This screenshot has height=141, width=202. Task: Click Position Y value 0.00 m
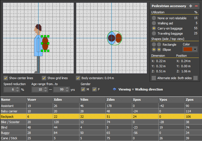pyautogui.click(x=186, y=66)
